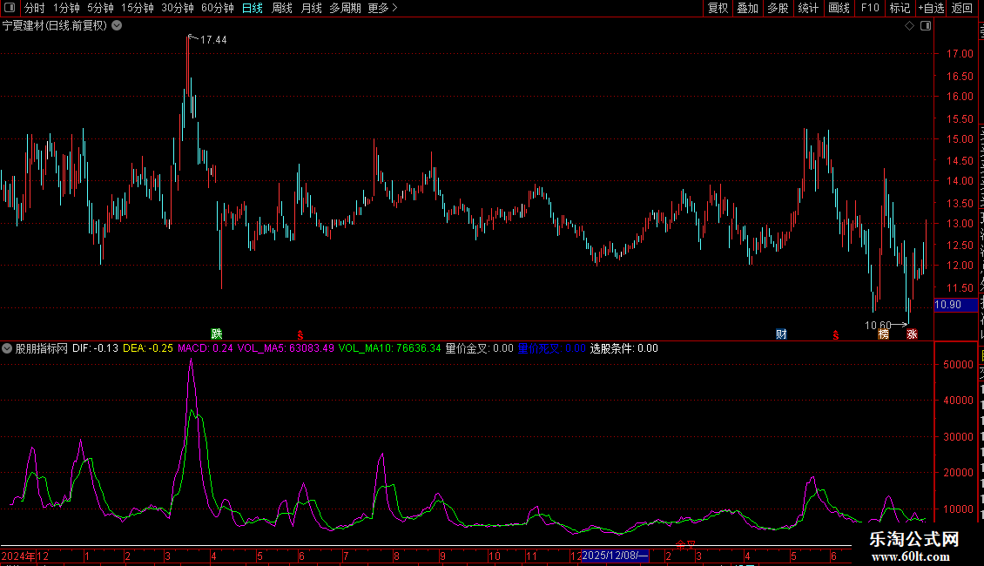Viewport: 984px width, 566px height.
Task: Click the diamond icon in chart header
Action: pyautogui.click(x=909, y=26)
